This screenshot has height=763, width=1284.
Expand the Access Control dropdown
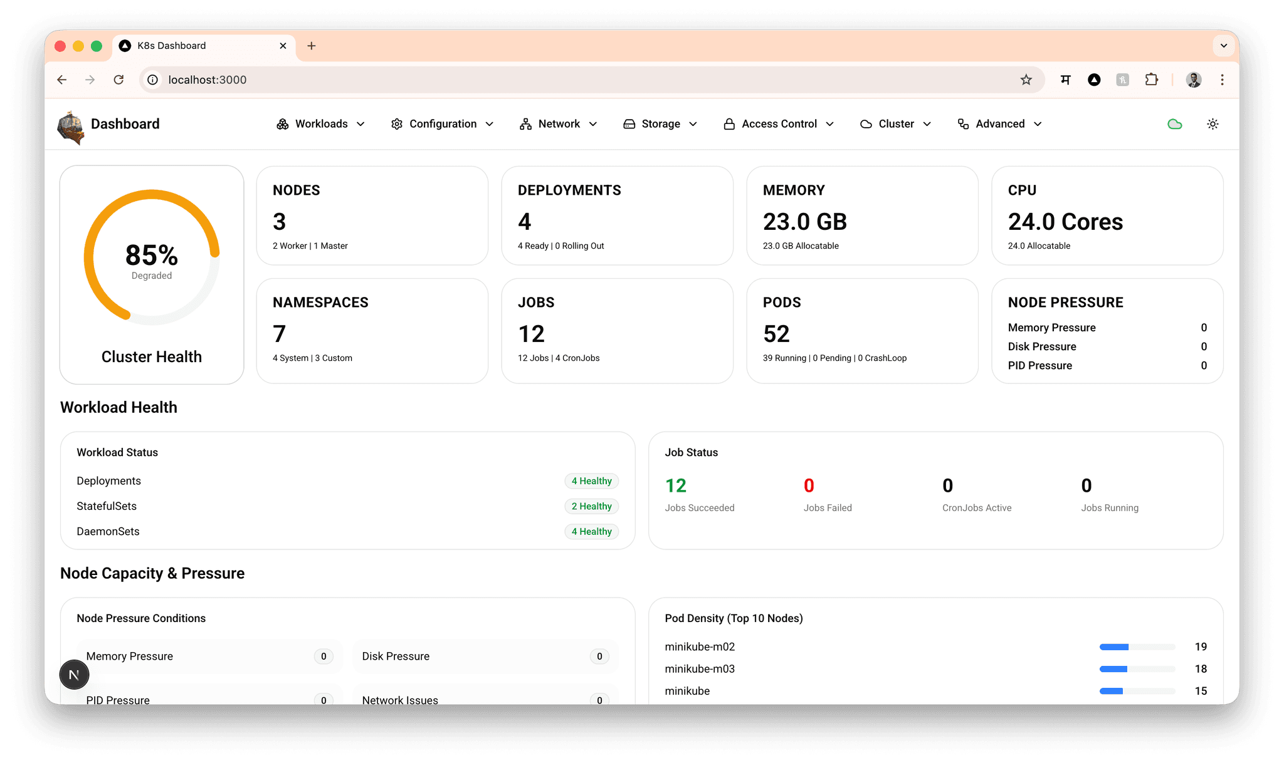click(830, 124)
